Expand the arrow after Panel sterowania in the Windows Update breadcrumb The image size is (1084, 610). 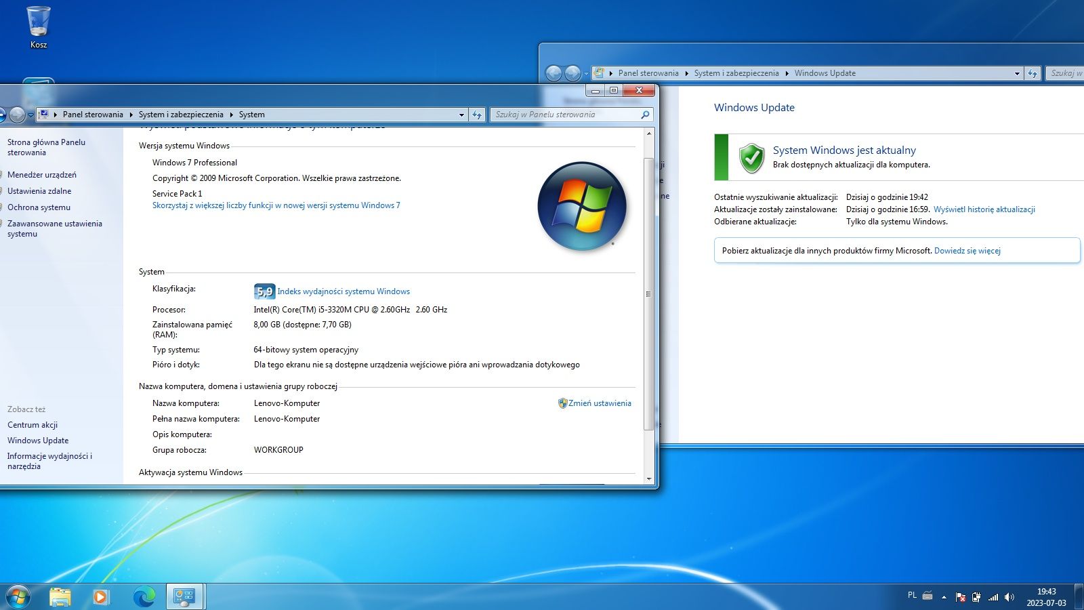tap(686, 73)
